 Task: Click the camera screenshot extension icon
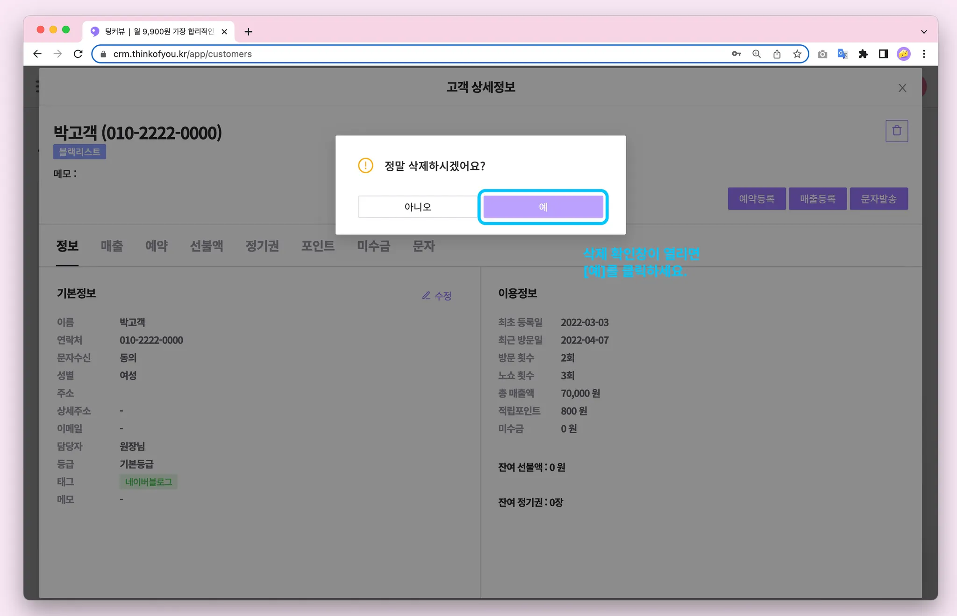[x=822, y=54]
